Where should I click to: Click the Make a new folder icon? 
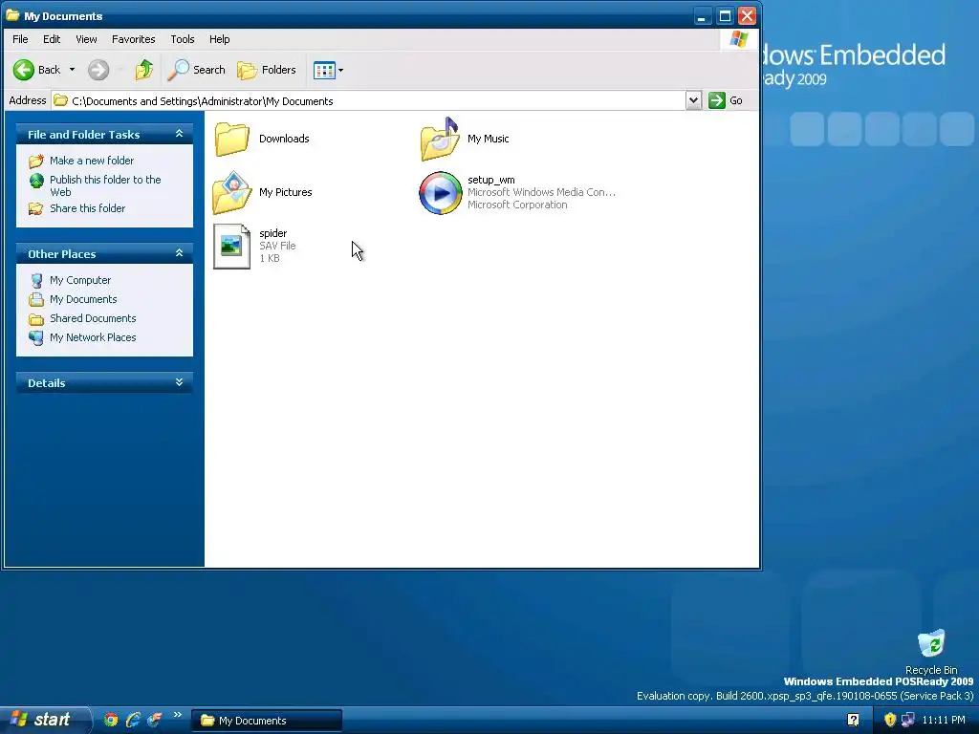point(36,161)
